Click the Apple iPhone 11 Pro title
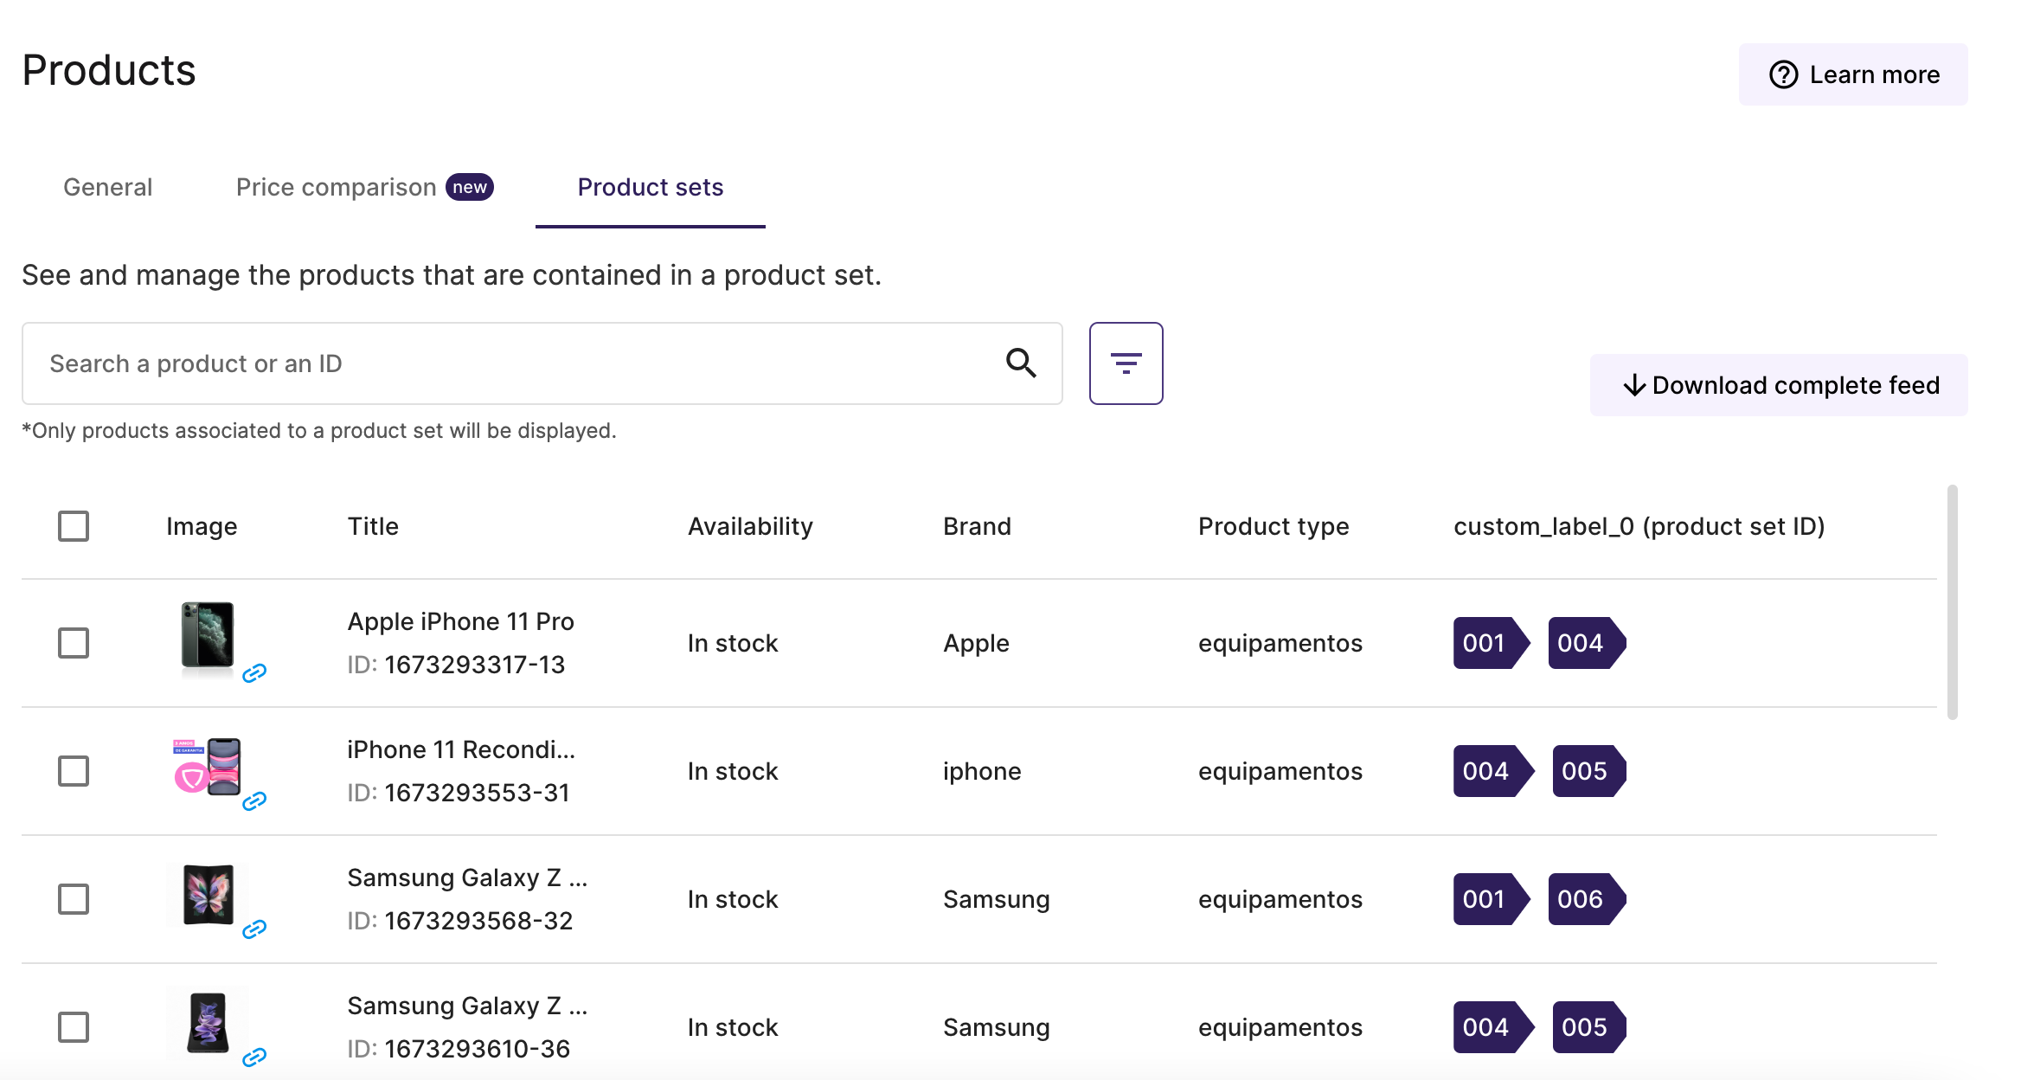The image size is (2021, 1080). click(x=460, y=621)
